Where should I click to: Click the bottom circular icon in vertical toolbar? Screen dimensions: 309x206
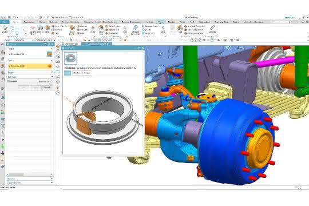58,93
